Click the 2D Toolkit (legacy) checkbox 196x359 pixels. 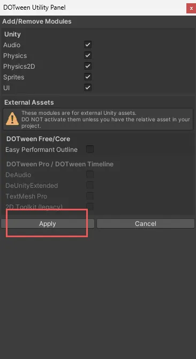pos(90,207)
